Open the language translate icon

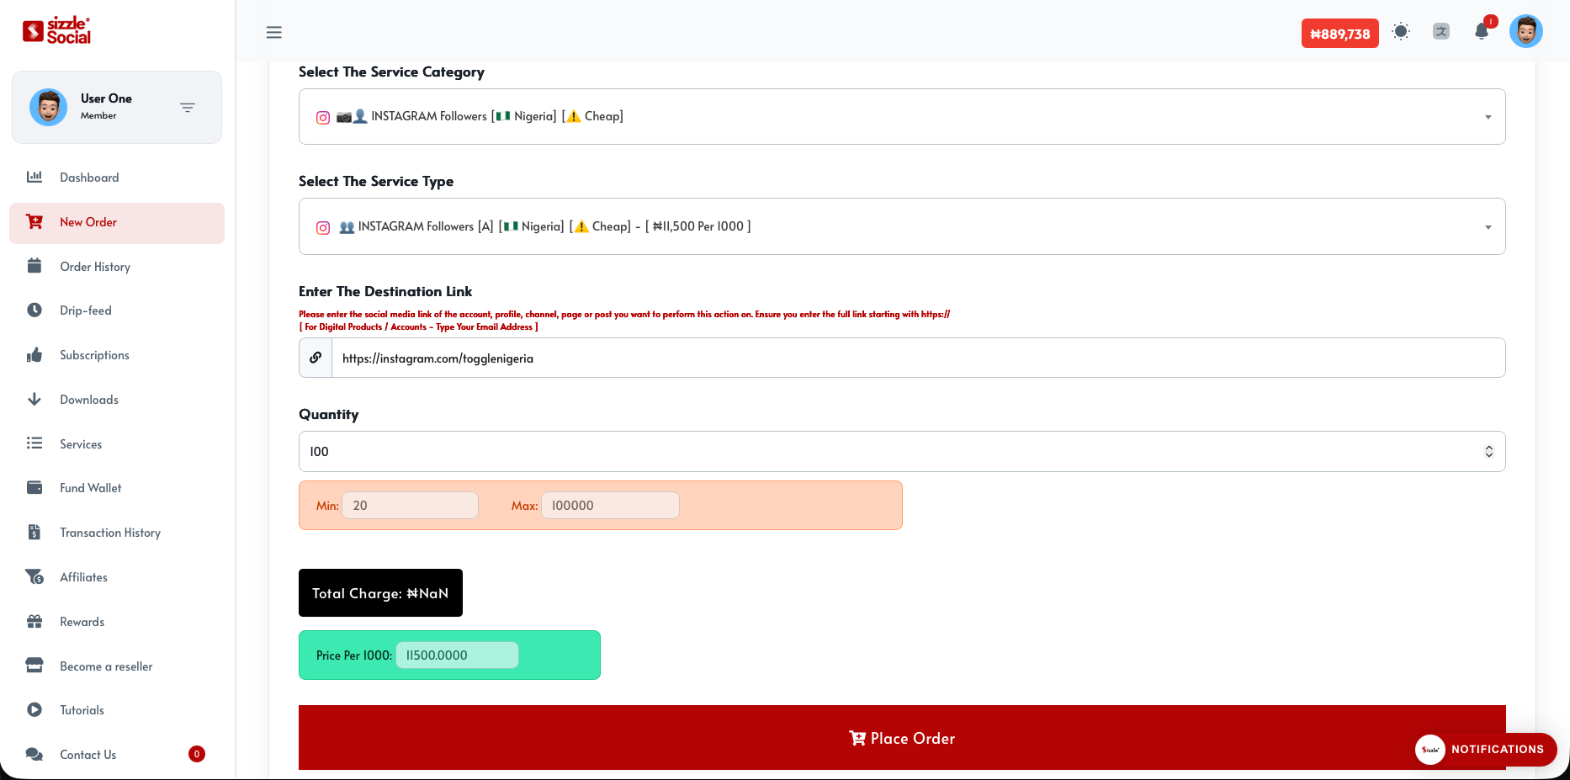click(x=1441, y=32)
